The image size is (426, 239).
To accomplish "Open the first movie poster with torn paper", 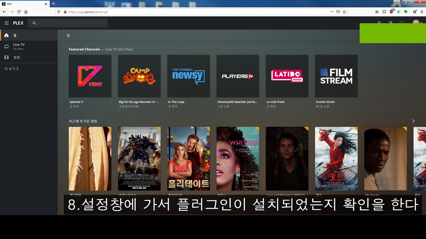I will tap(90, 159).
